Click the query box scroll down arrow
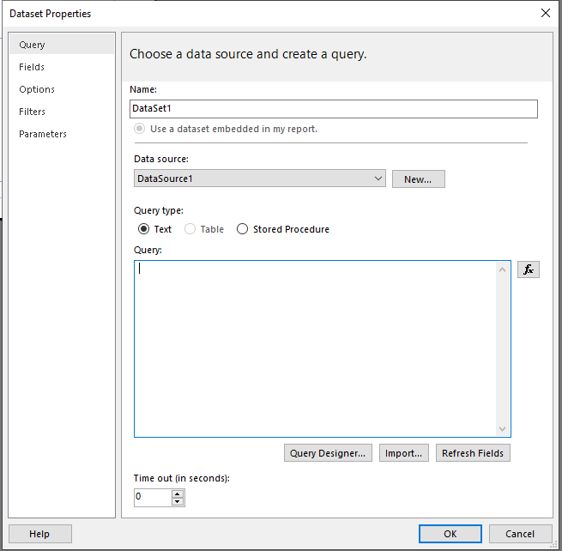Image resolution: width=562 pixels, height=551 pixels. click(502, 429)
